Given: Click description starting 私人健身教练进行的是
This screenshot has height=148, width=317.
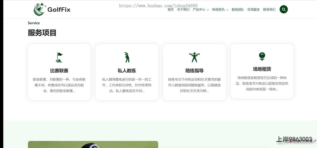Looking at the screenshot, I should pyautogui.click(x=127, y=85).
